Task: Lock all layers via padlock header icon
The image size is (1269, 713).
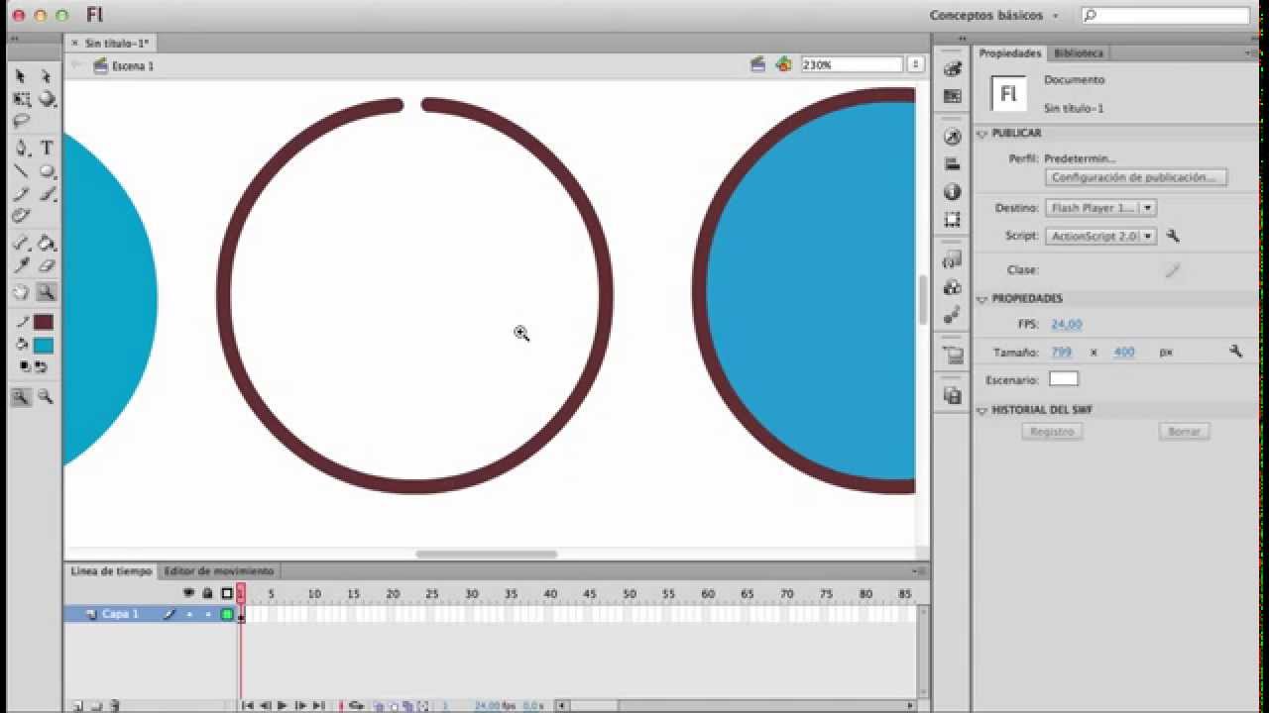Action: pyautogui.click(x=207, y=593)
